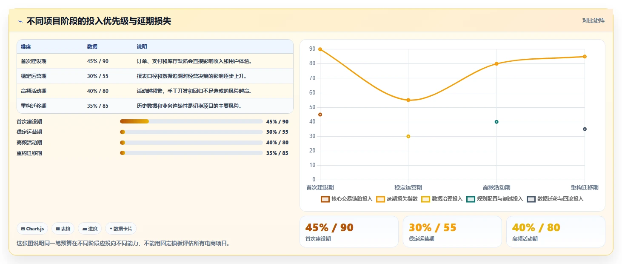Click the yellow data point at 30
The height and width of the screenshot is (264, 622).
click(x=408, y=136)
